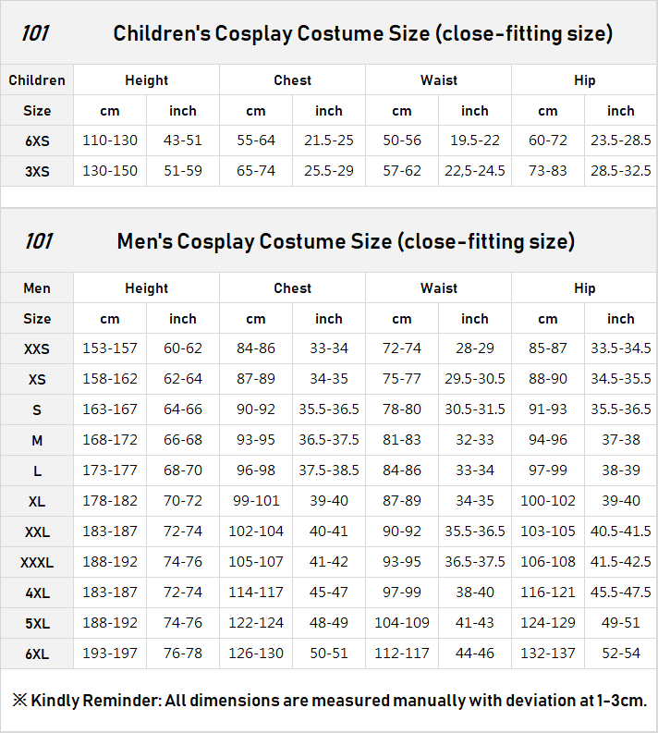Select the Height header in Children's table
658x733 pixels.
(146, 80)
